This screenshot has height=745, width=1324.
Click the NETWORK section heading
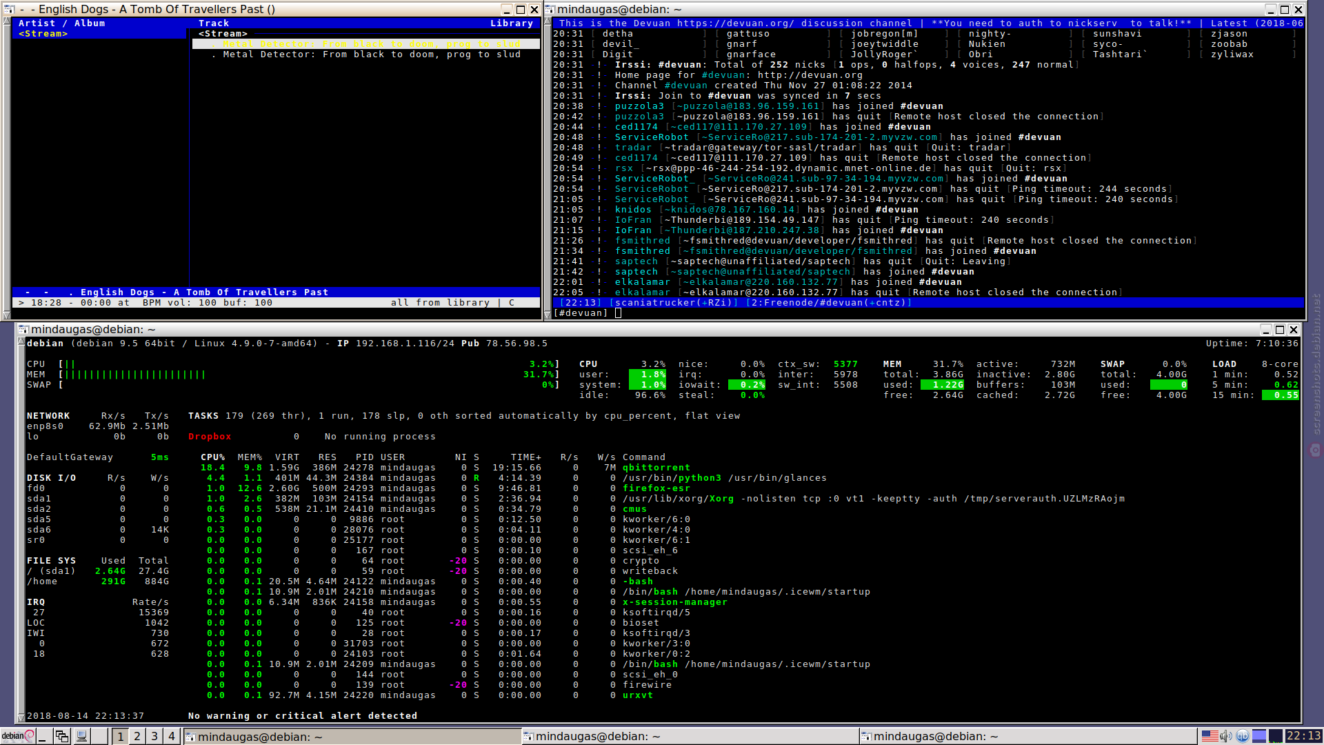coord(48,415)
